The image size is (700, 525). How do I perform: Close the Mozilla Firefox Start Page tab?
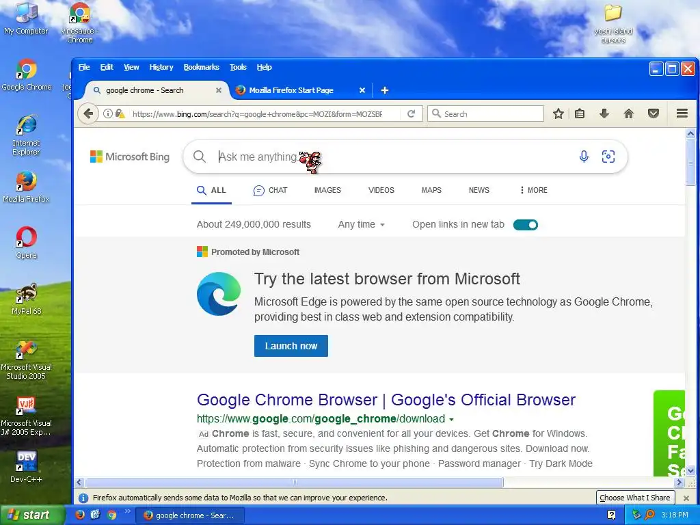click(362, 90)
